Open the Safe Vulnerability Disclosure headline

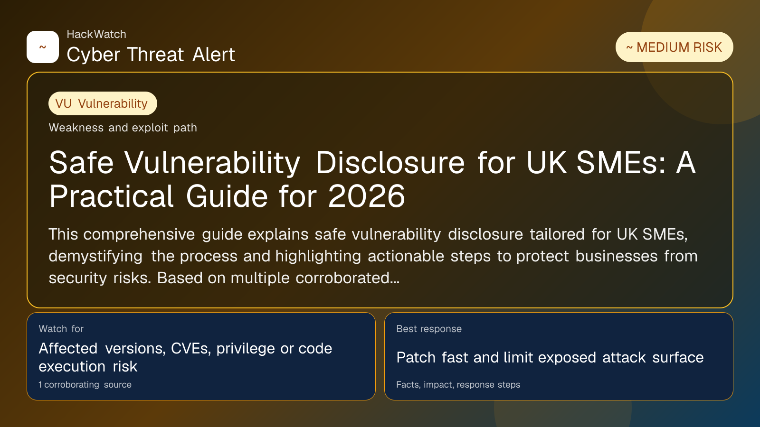pos(372,163)
